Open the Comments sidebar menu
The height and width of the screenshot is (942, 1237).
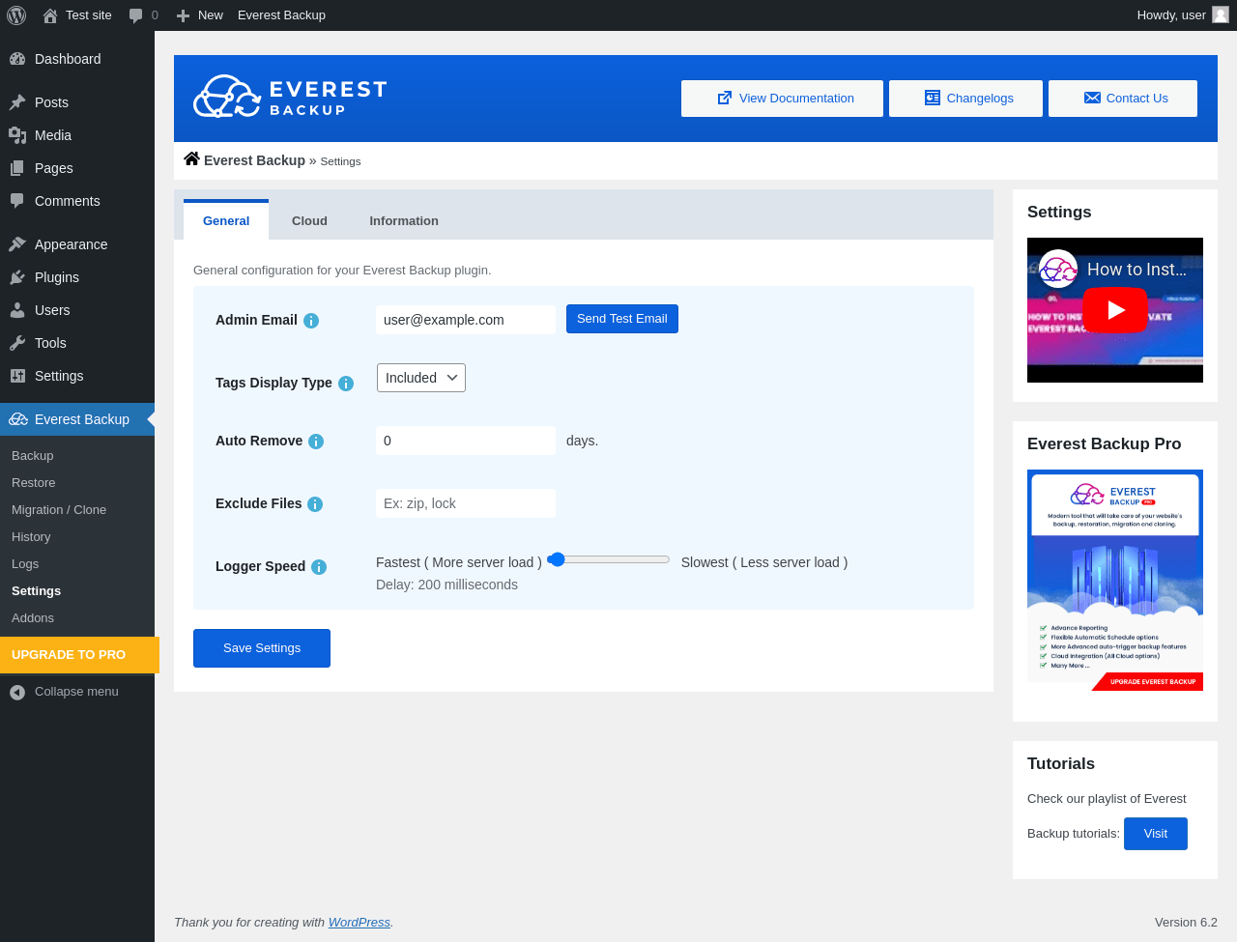[x=77, y=201]
